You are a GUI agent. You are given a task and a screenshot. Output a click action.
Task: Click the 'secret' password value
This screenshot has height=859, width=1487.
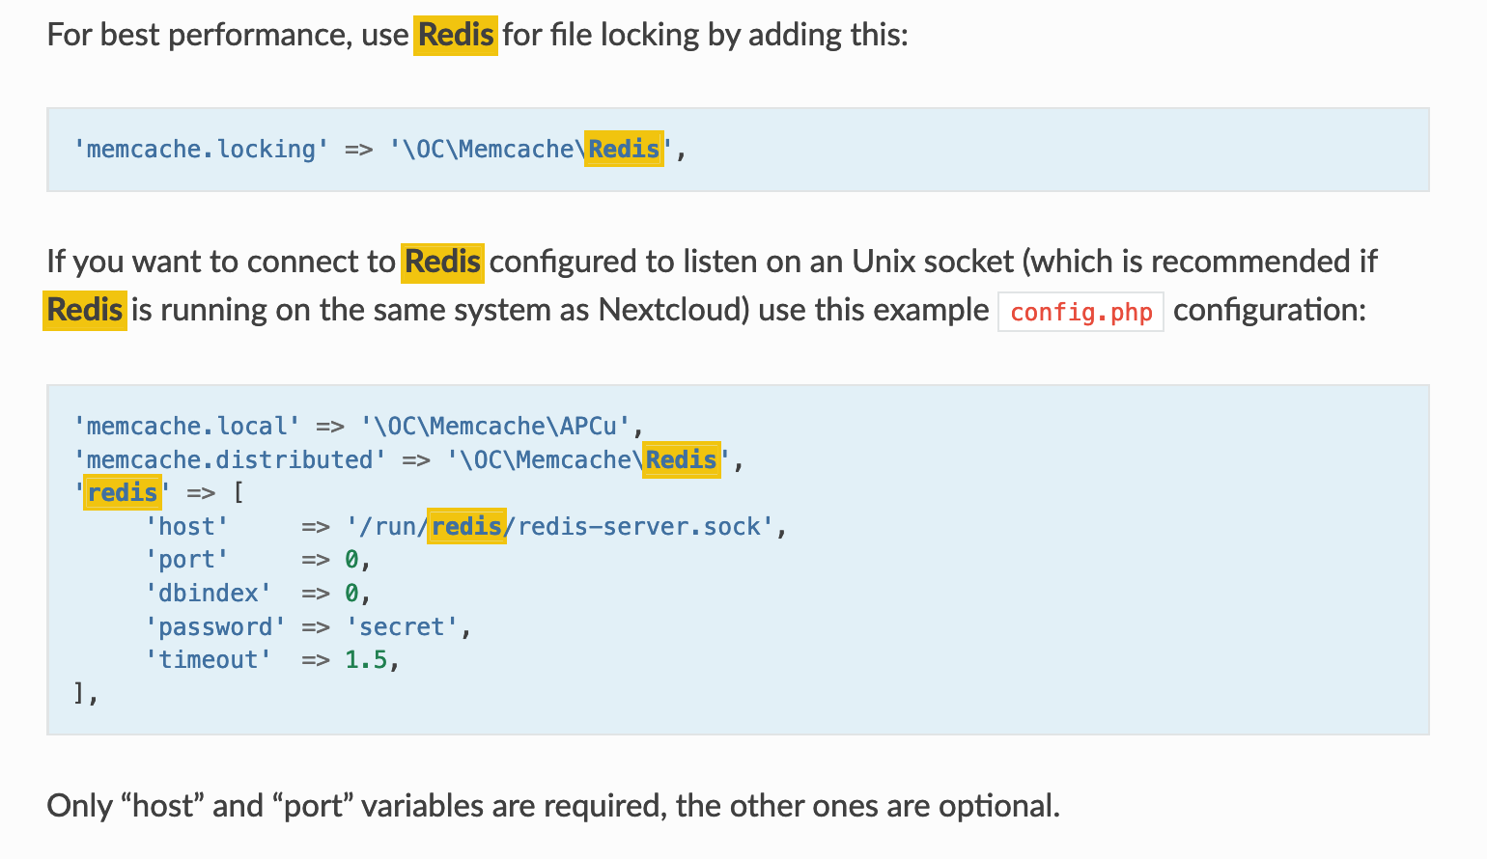[x=402, y=627]
